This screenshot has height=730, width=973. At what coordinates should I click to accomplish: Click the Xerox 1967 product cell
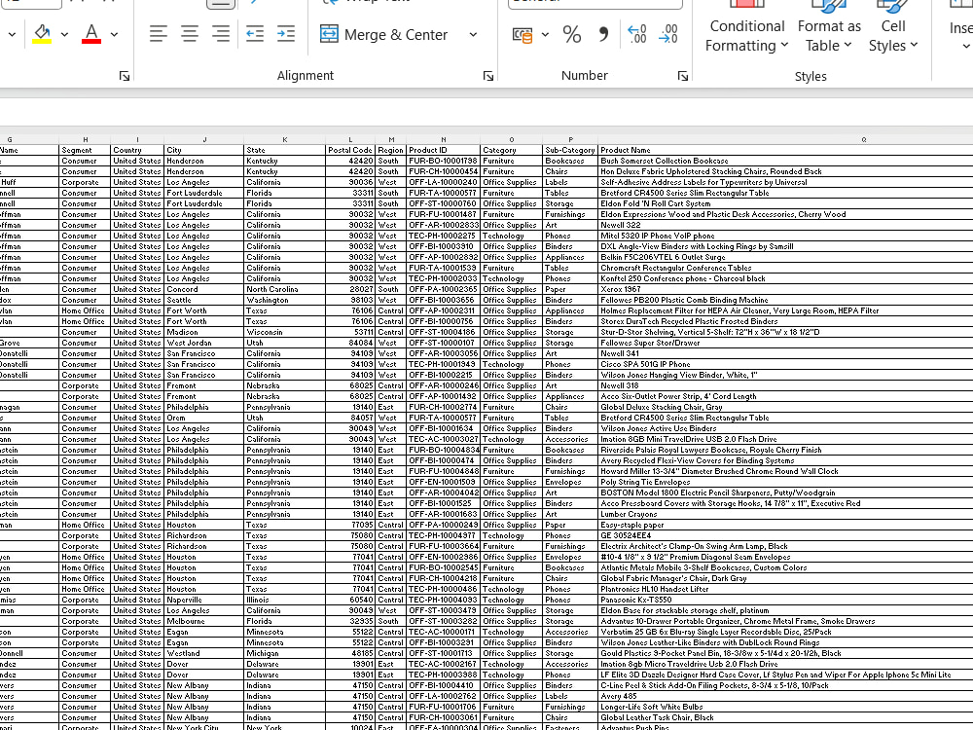click(x=785, y=289)
